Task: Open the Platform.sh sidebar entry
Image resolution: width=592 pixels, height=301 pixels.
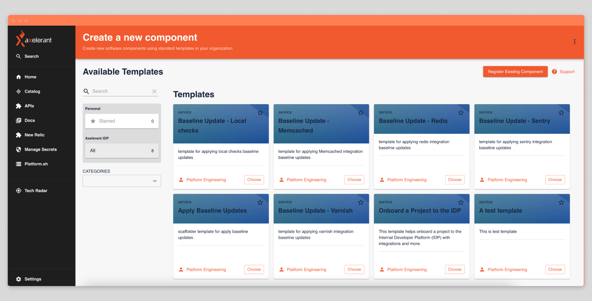Action: point(36,164)
